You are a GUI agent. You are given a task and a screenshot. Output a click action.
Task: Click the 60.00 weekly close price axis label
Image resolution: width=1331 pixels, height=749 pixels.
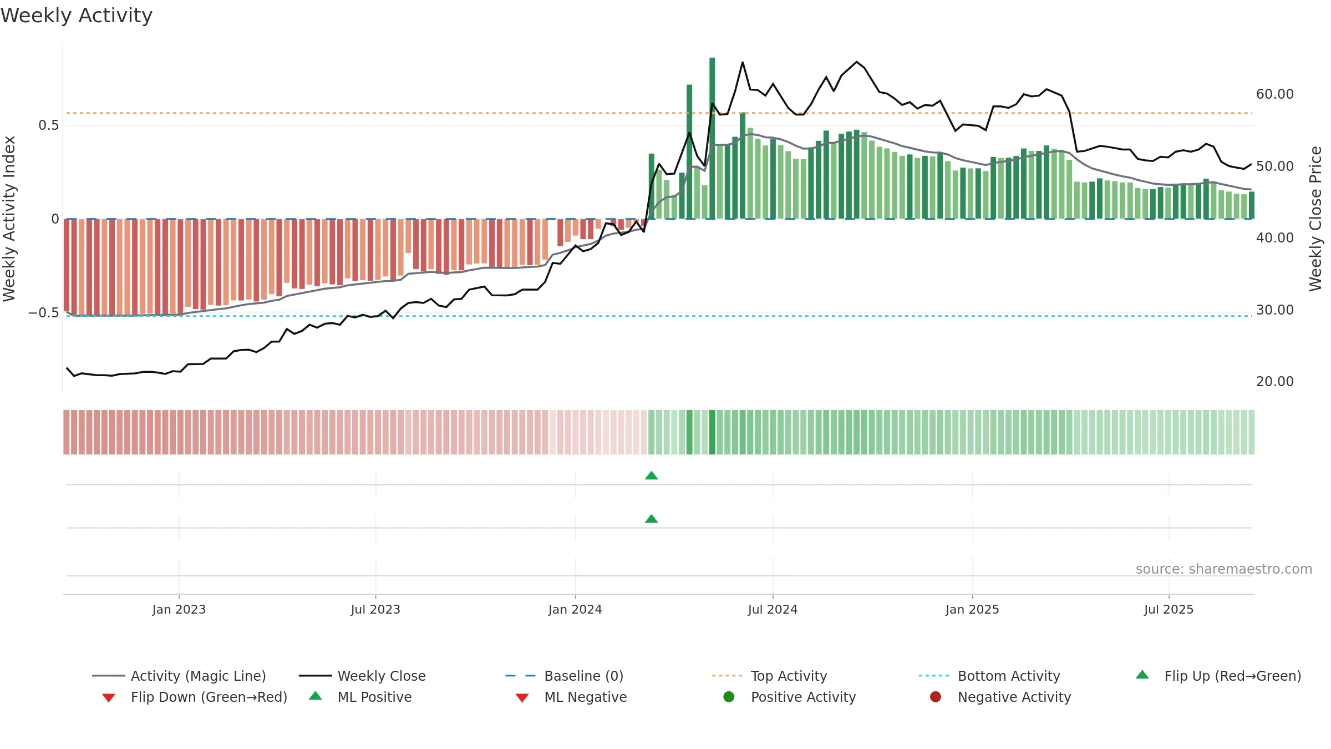pyautogui.click(x=1275, y=94)
